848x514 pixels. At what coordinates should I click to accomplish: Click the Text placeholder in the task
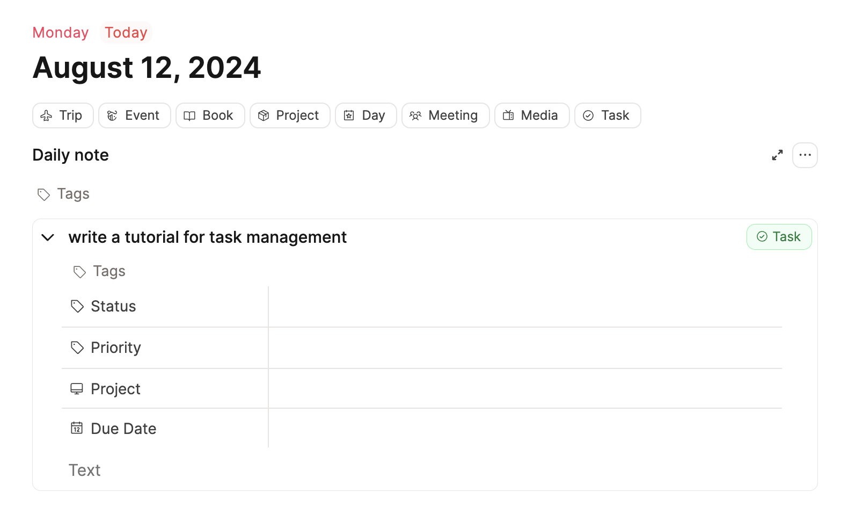point(85,470)
